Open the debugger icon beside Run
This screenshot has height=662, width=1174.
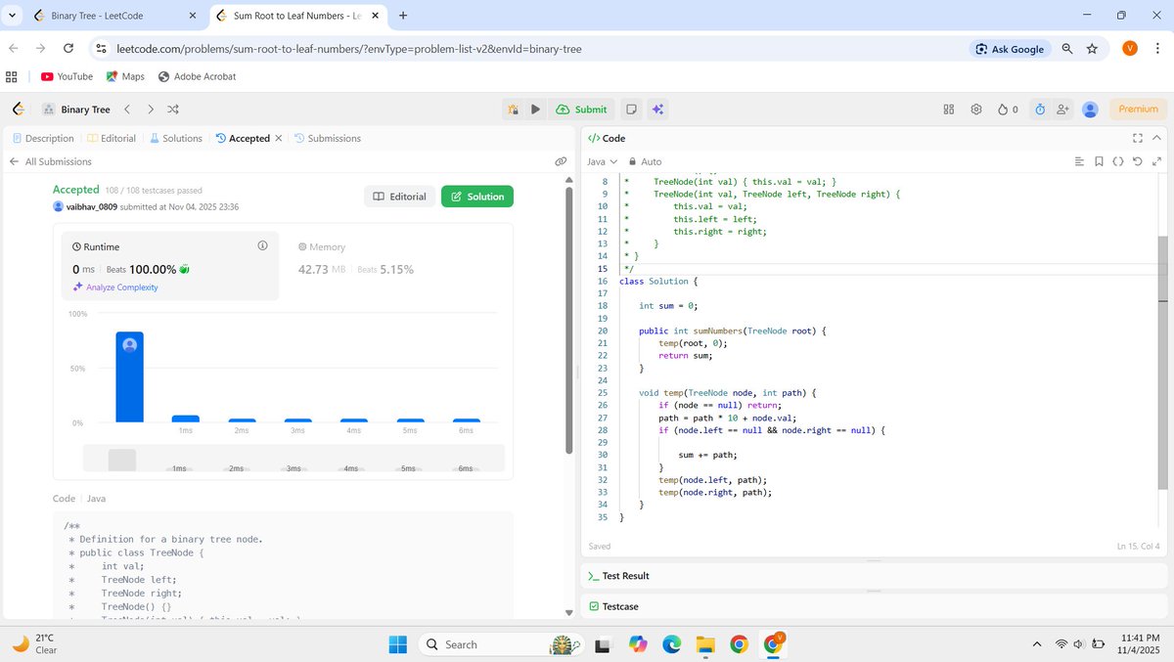tap(513, 110)
